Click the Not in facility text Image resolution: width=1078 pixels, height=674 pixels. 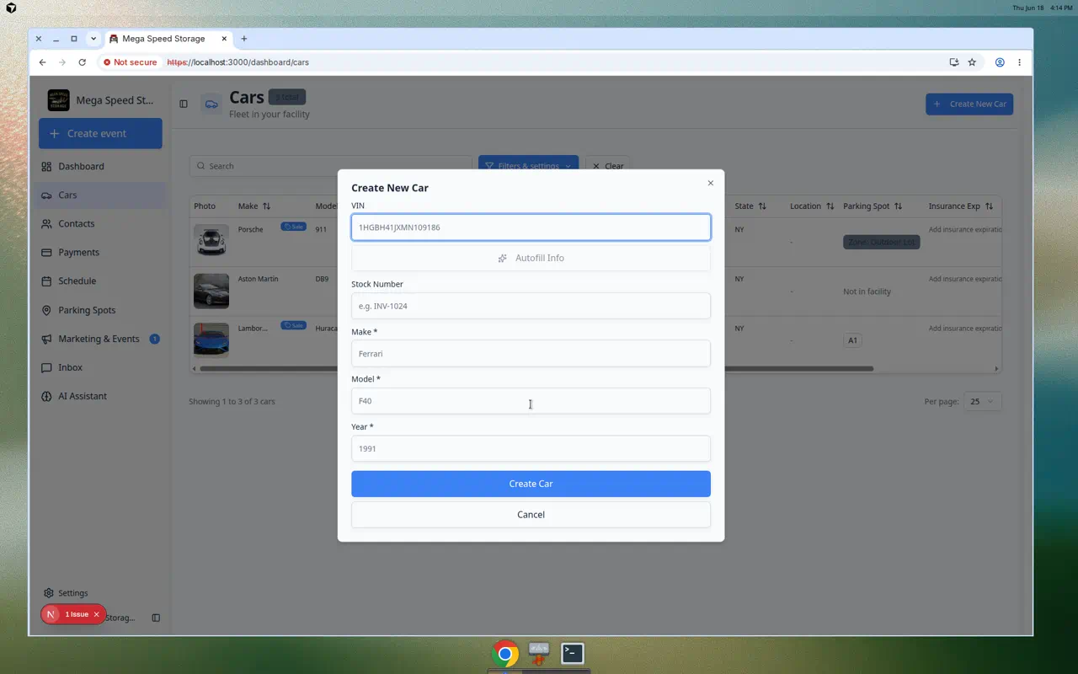867,292
